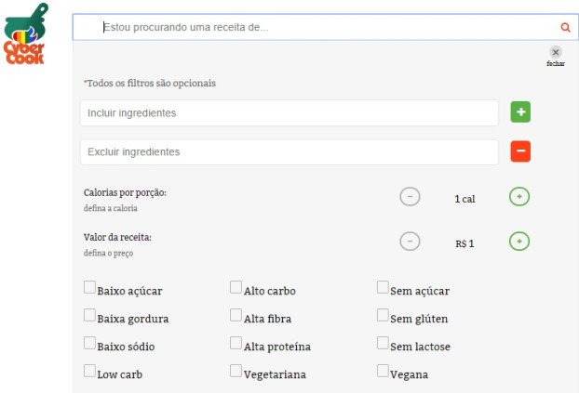Increase calories per portion
This screenshot has height=393, width=579.
pos(520,197)
